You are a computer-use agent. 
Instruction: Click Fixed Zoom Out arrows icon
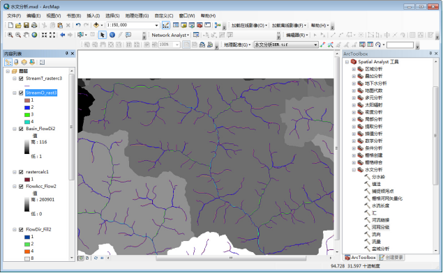coord(52,35)
